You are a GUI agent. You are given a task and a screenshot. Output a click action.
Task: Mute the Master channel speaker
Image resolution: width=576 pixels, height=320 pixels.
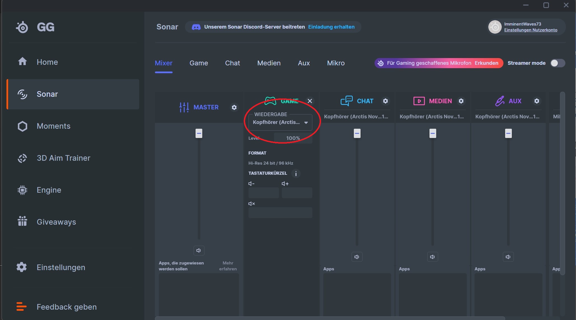coord(199,250)
